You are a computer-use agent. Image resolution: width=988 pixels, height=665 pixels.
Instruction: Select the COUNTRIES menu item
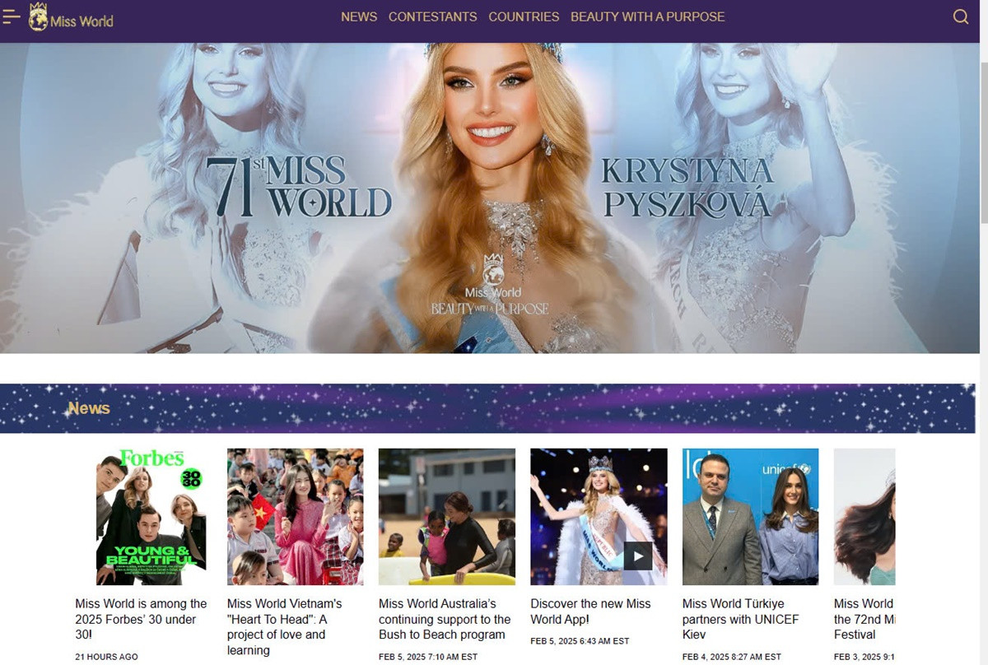[524, 17]
